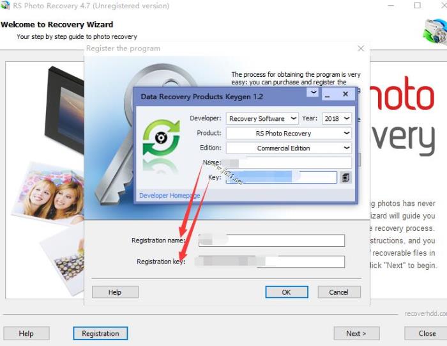Maximize the RS Photo Recovery window
The width and height of the screenshot is (447, 346).
point(418,5)
